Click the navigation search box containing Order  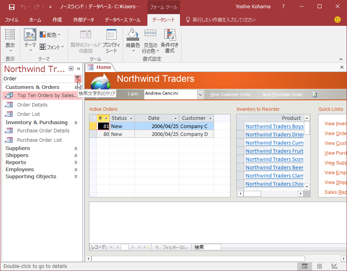click(x=39, y=79)
